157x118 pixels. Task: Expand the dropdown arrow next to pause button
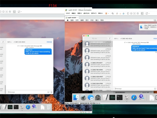pos(109,13)
